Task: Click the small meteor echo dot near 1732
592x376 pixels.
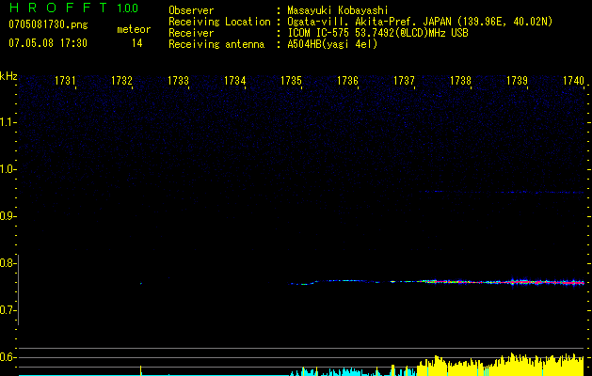Action: 141,283
